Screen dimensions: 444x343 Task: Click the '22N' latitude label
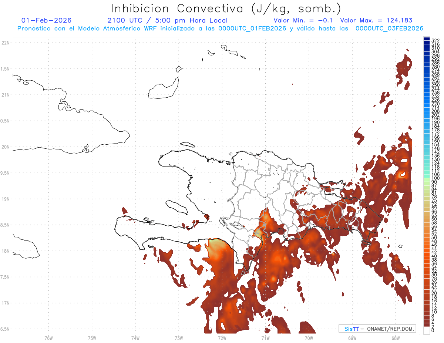(x=6, y=43)
